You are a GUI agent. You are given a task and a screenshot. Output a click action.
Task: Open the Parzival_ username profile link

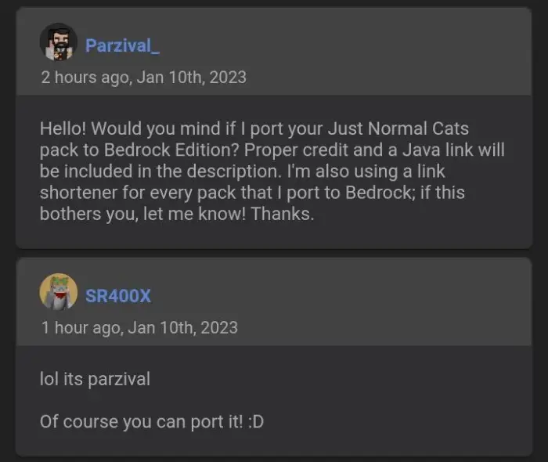click(122, 45)
